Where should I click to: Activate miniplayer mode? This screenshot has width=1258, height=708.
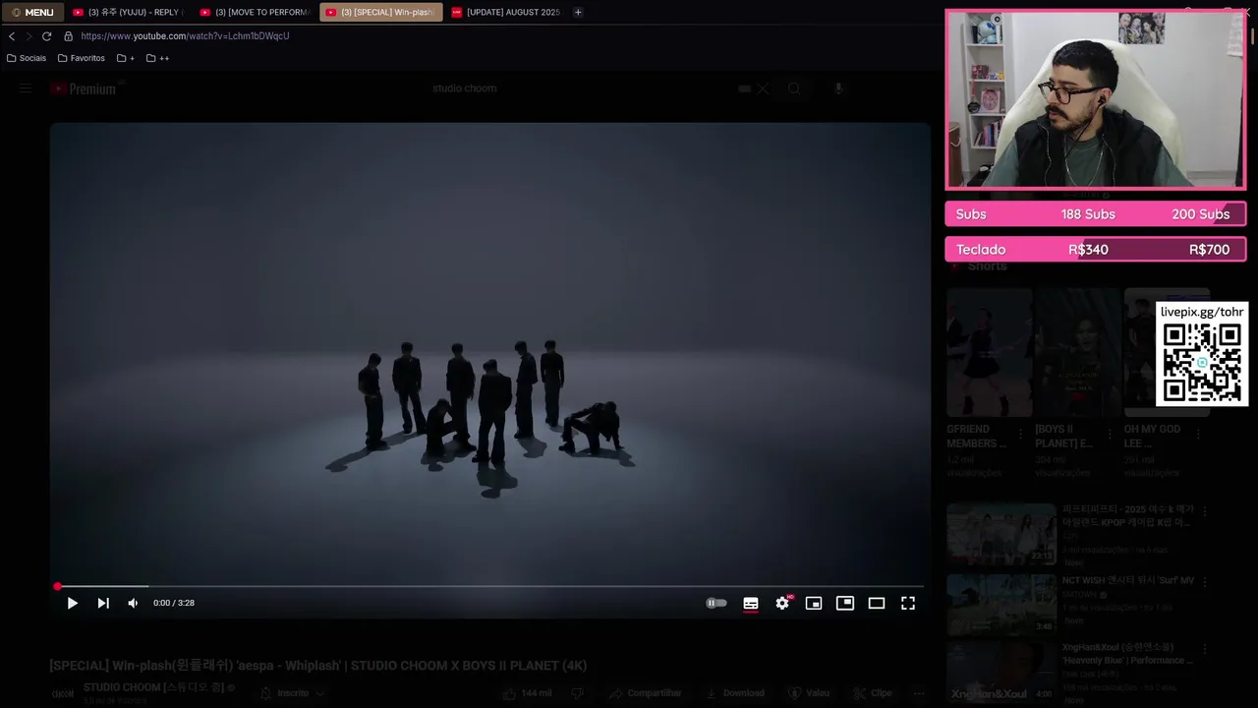pos(814,603)
